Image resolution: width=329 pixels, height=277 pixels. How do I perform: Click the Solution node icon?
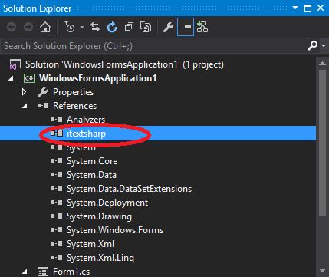[15, 64]
